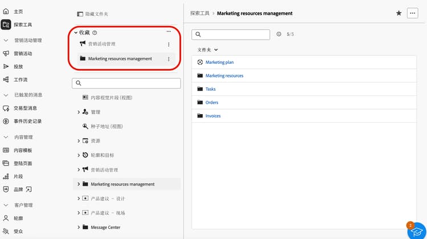Select Marketing resources management entry under 收藏
The width and height of the screenshot is (427, 239).
[120, 59]
